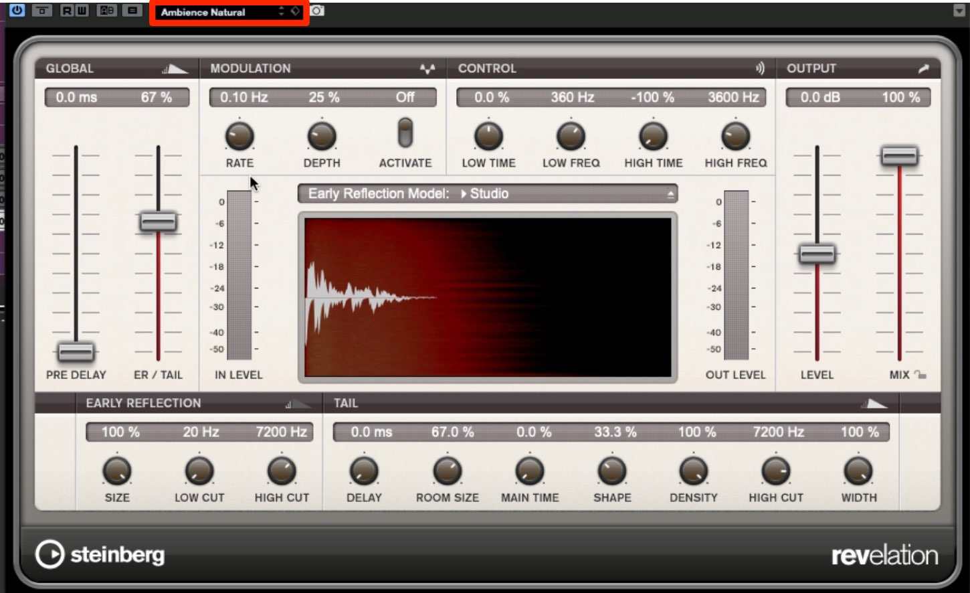The image size is (970, 593).
Task: Click the Output section arrow icon
Action: [923, 68]
